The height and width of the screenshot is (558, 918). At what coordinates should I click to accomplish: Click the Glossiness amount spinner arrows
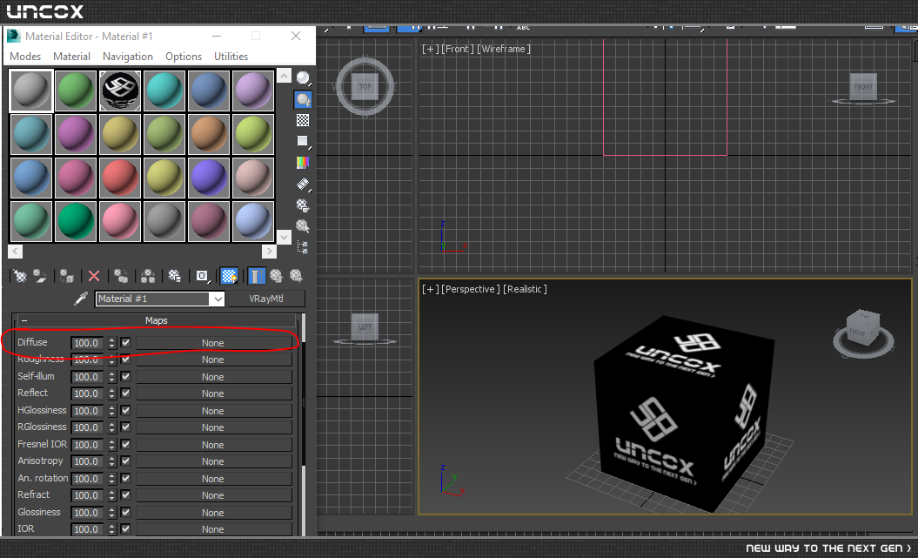pyautogui.click(x=112, y=513)
